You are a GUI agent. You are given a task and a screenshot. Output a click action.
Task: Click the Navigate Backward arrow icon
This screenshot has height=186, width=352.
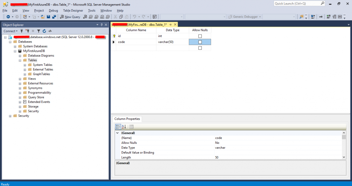(8, 17)
